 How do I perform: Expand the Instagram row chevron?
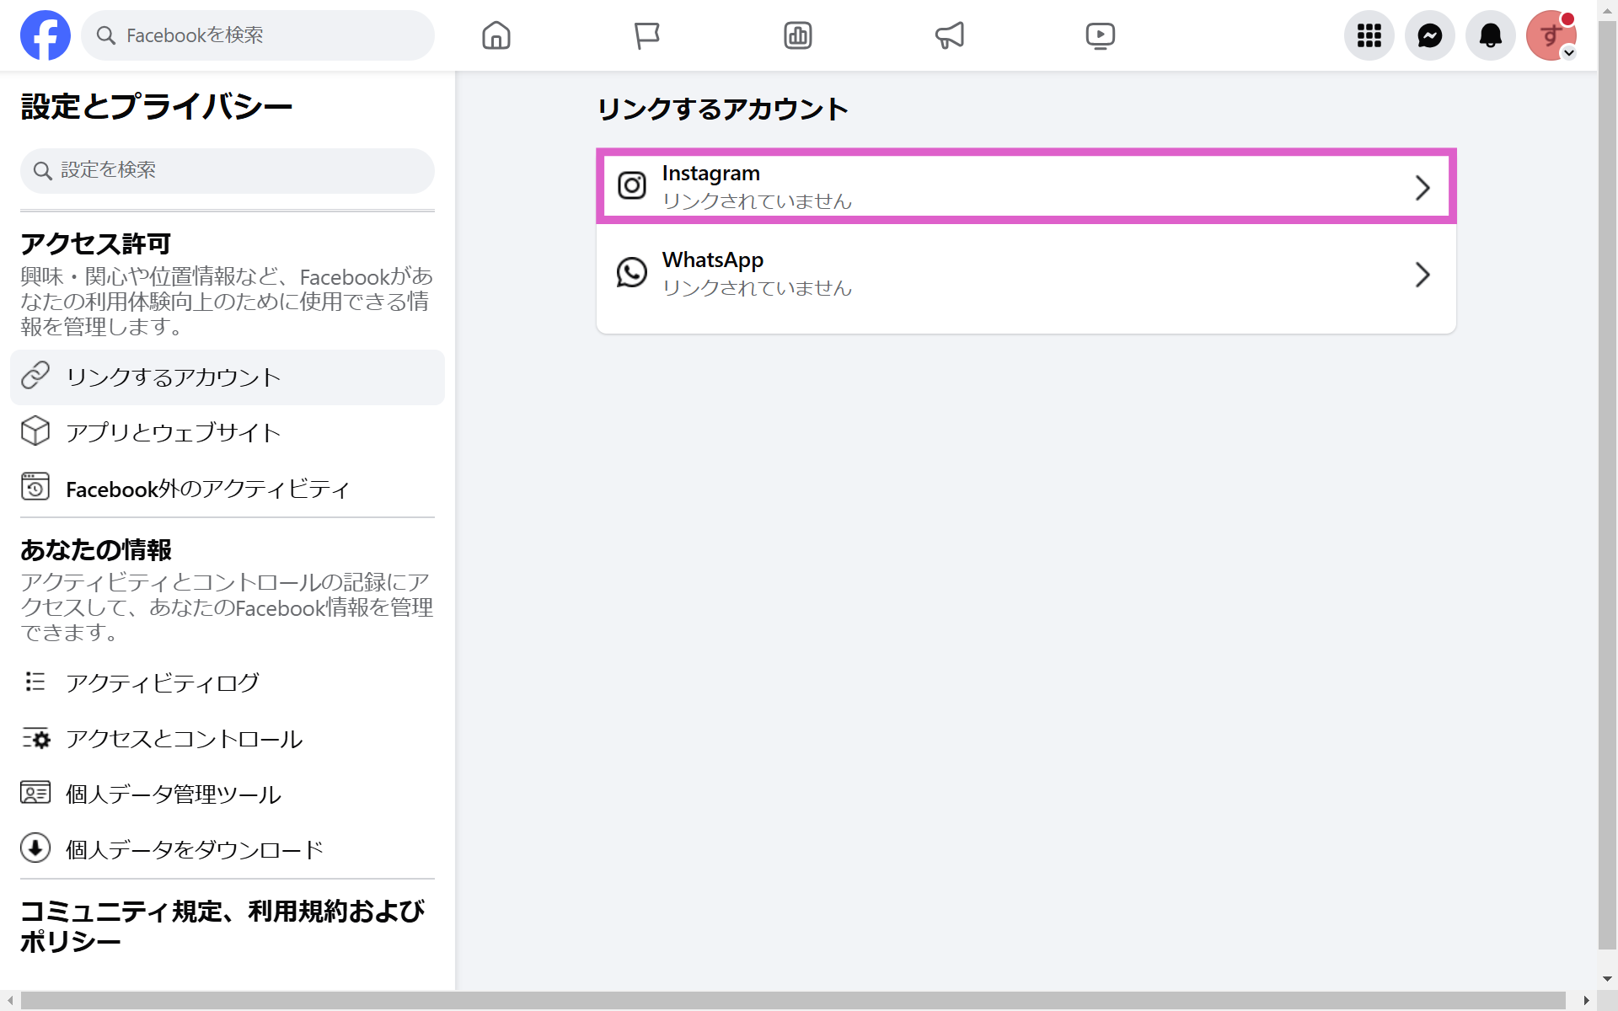tap(1422, 187)
